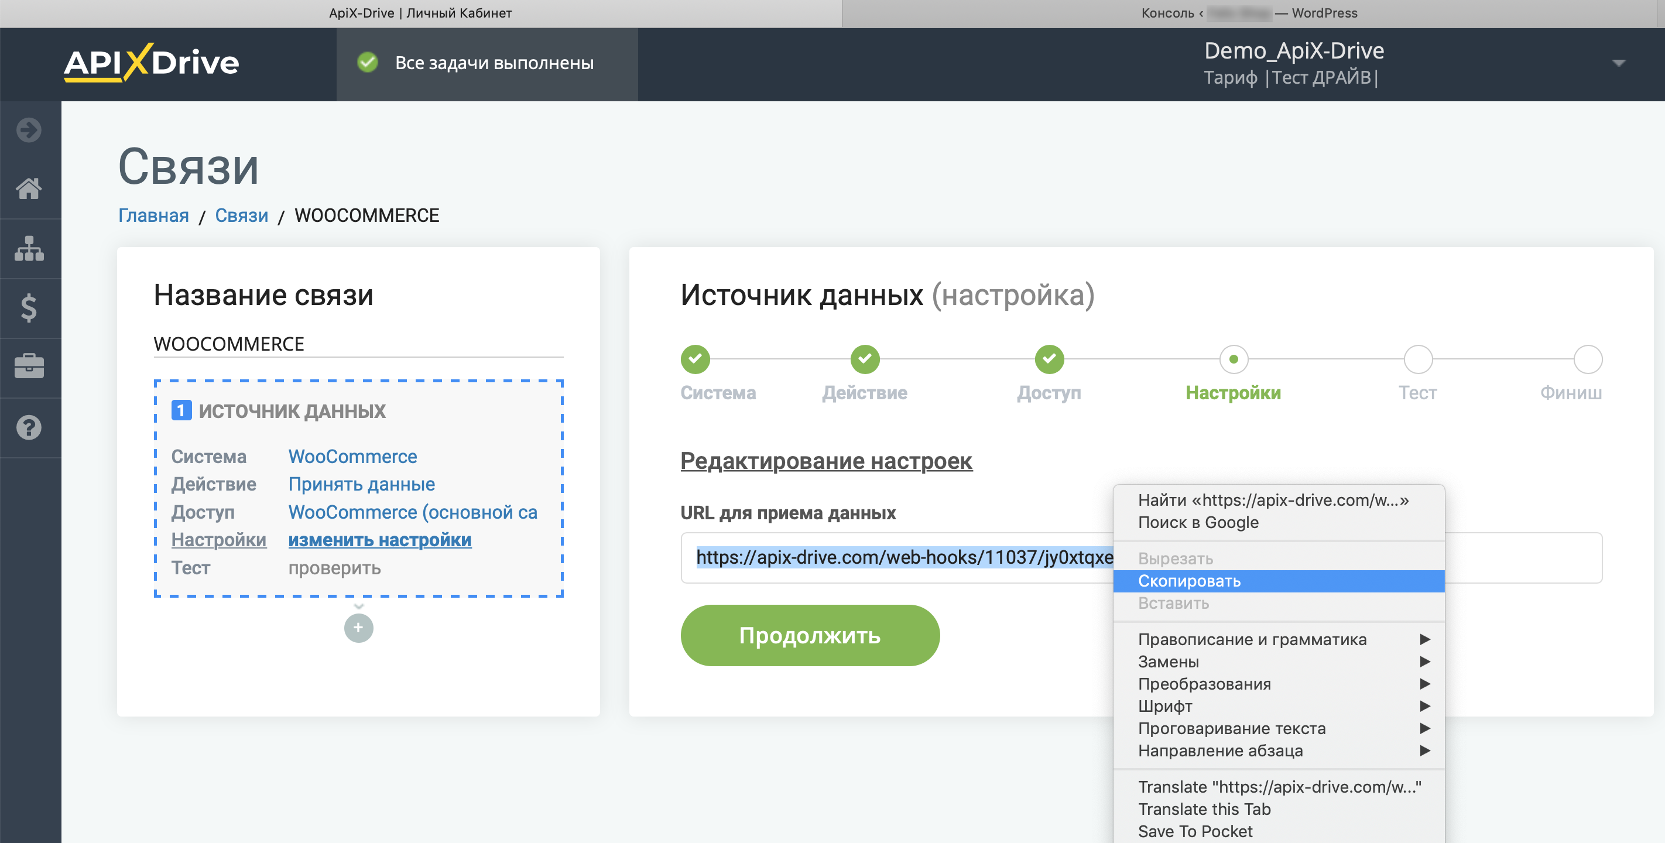Click the Продолжить button

click(x=809, y=635)
